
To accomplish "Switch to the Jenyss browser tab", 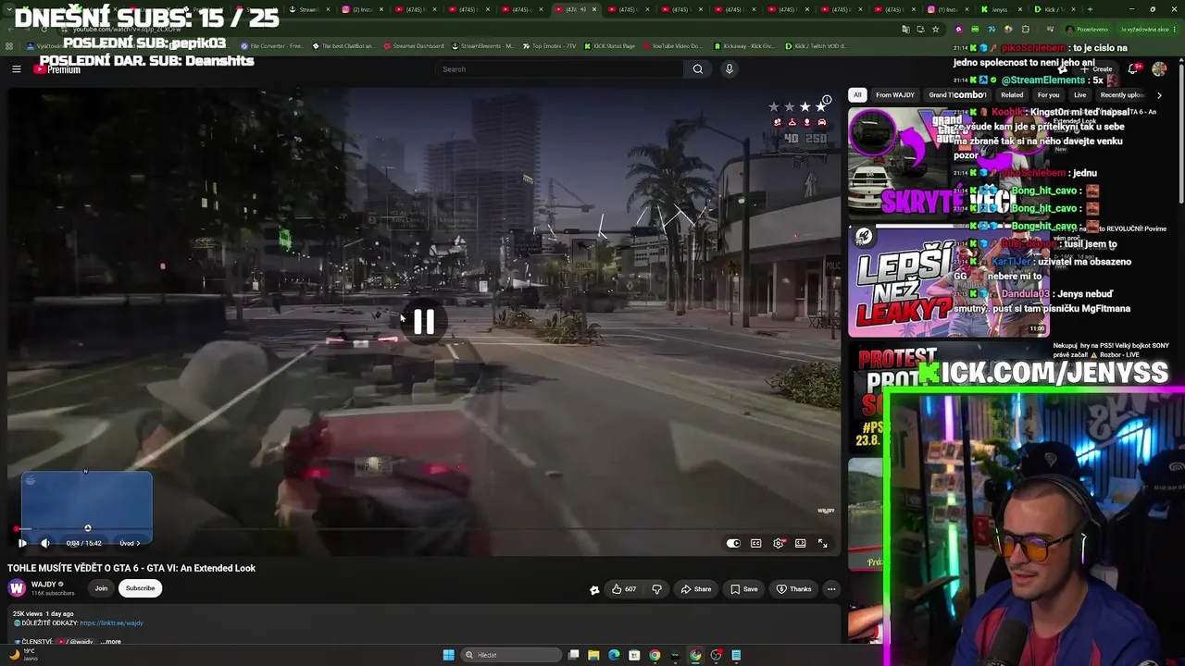I will tap(1000, 9).
